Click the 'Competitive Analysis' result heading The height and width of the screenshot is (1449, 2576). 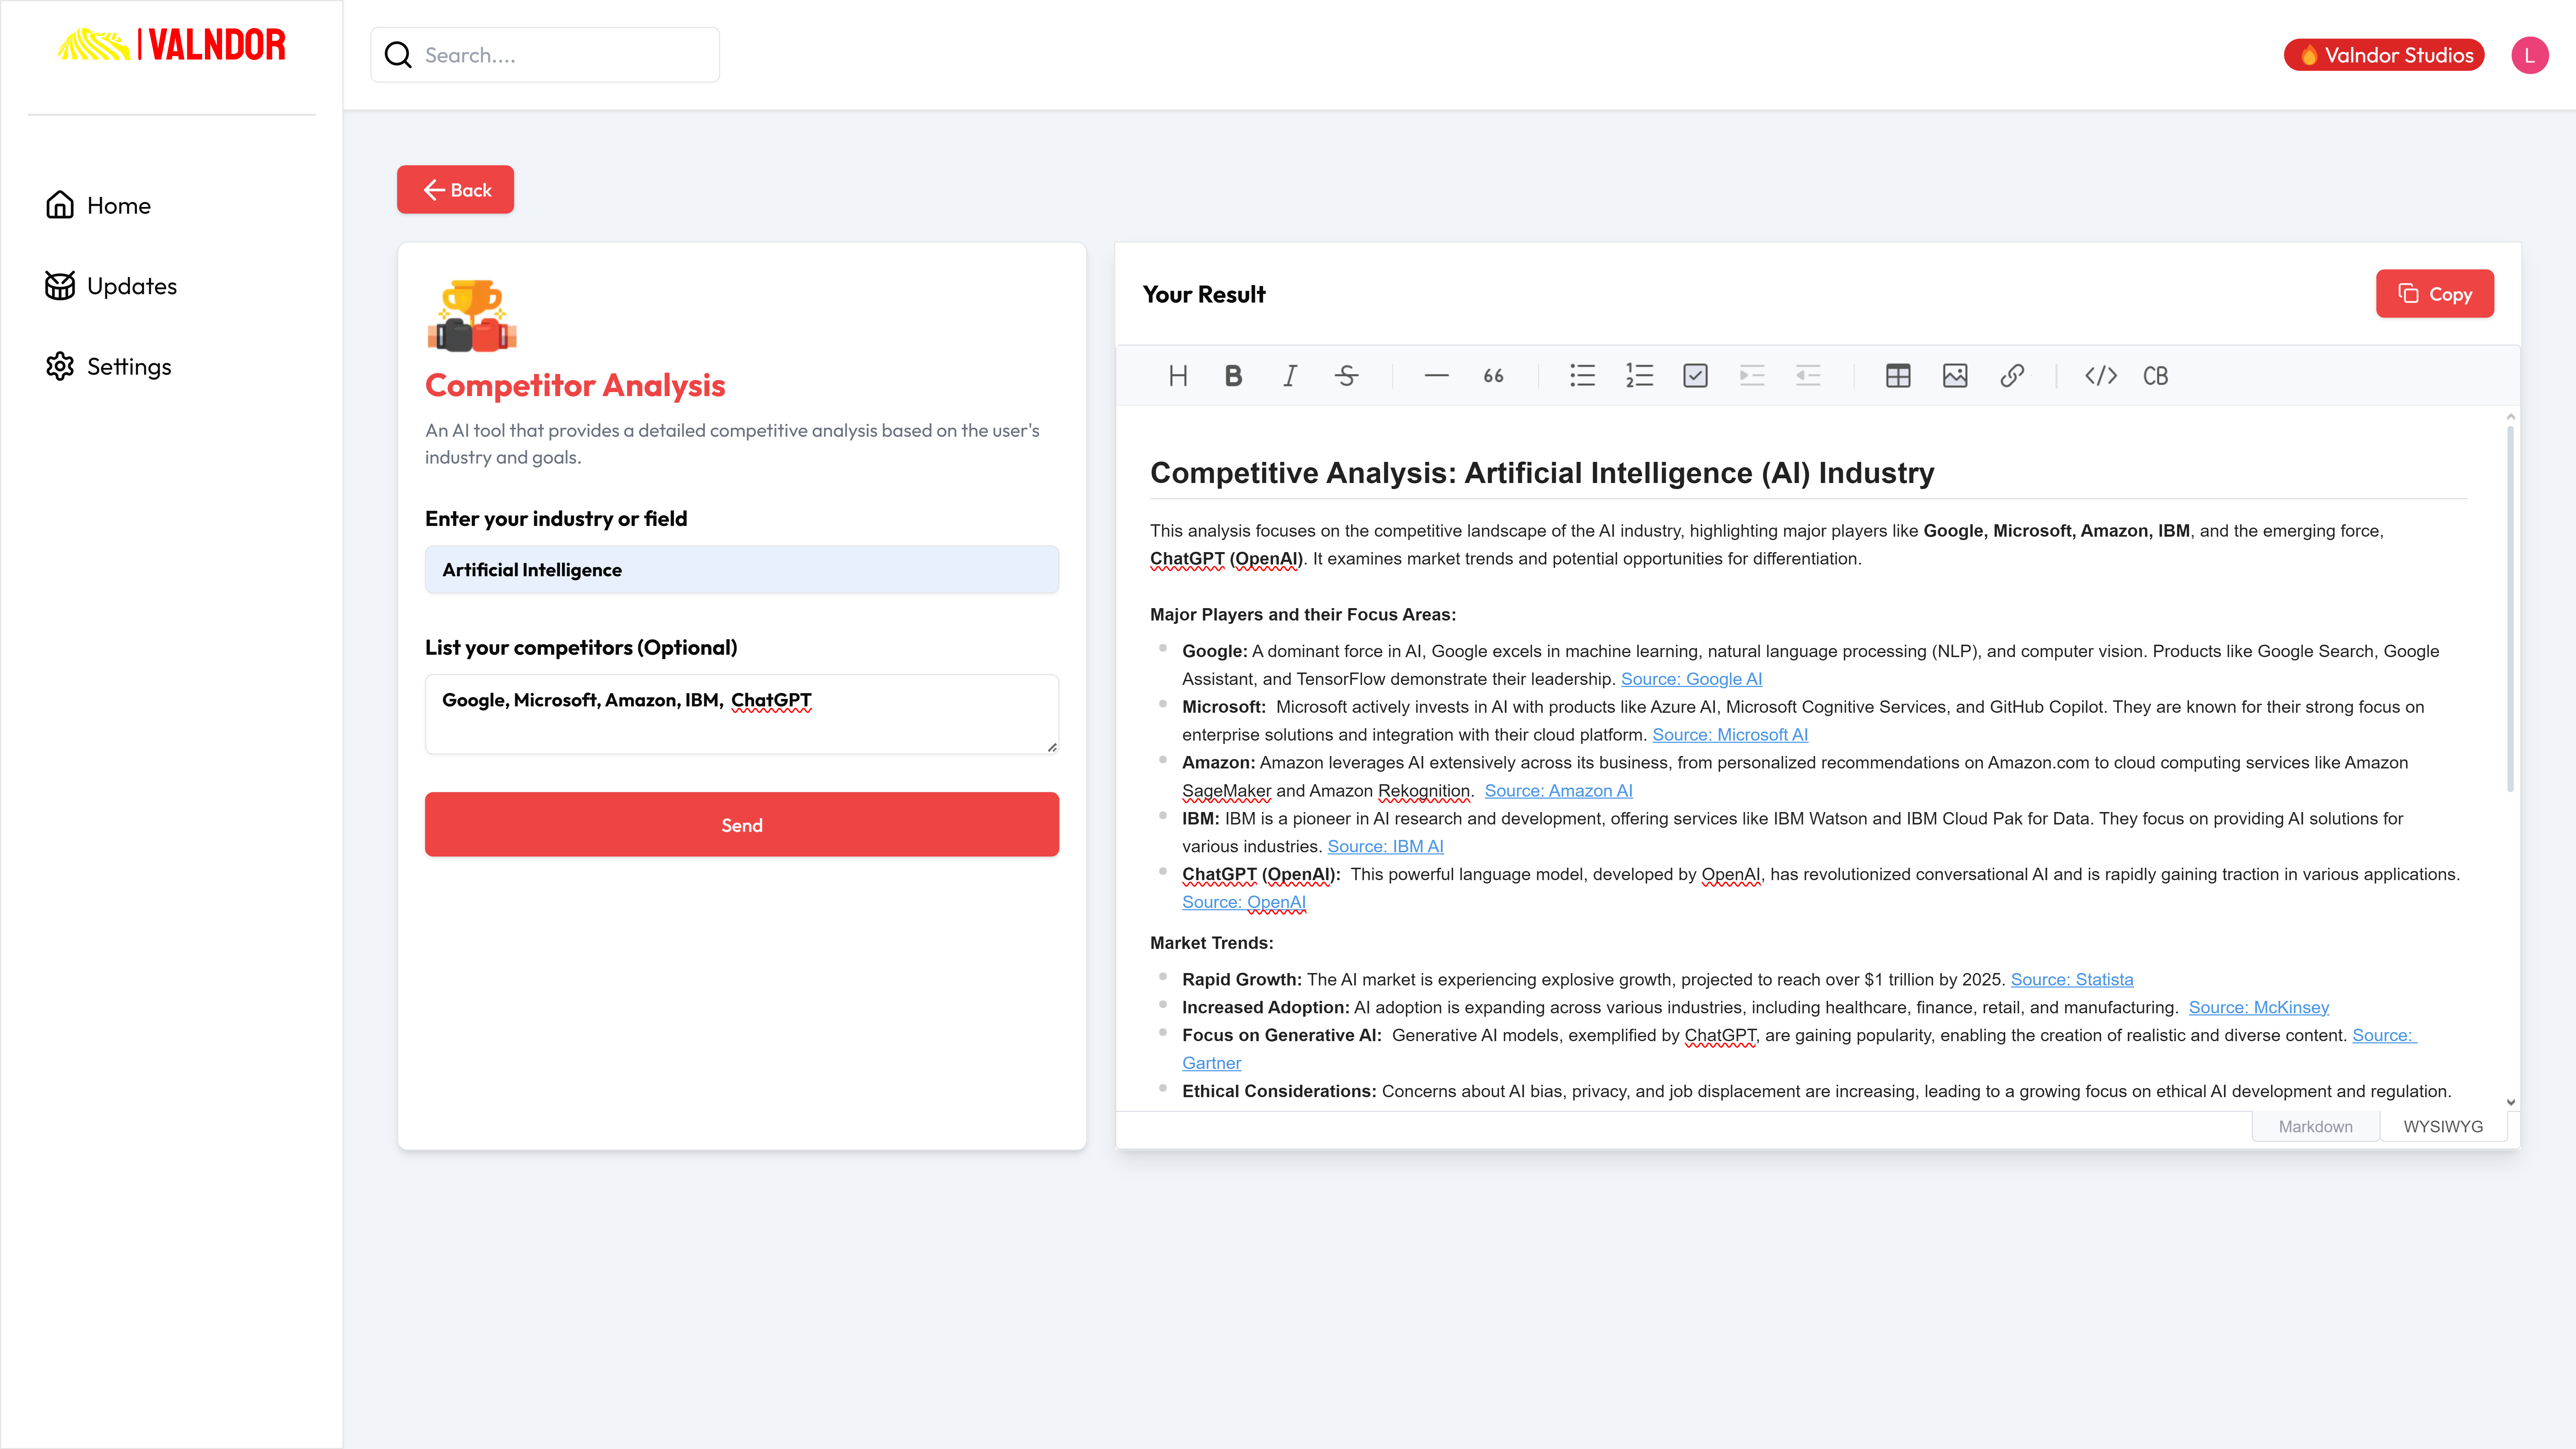[1542, 473]
